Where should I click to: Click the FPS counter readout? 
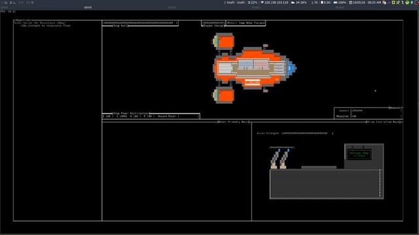coord(8,12)
